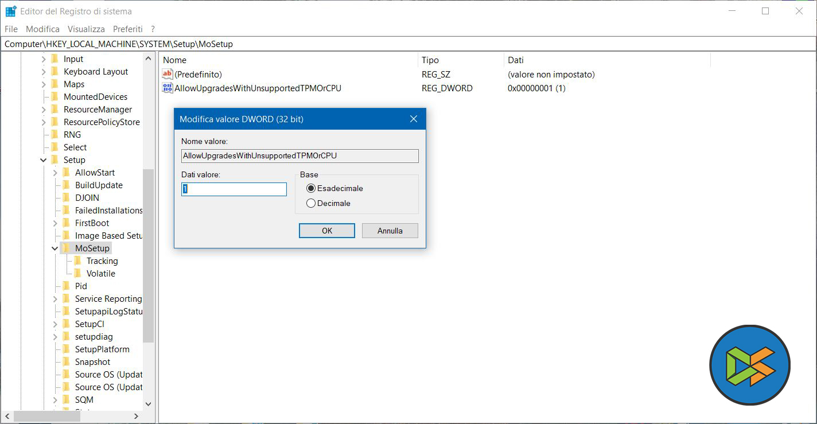Select the Pid folder icon
This screenshot has width=817, height=424.
(66, 286)
